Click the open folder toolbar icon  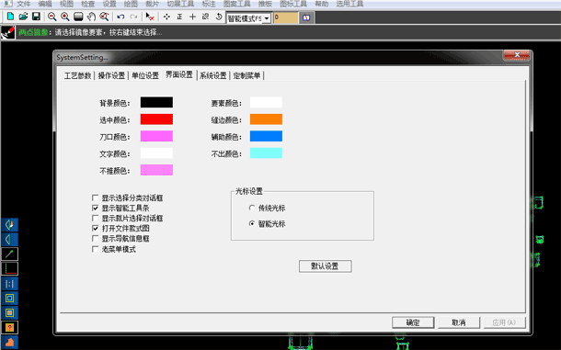click(23, 17)
